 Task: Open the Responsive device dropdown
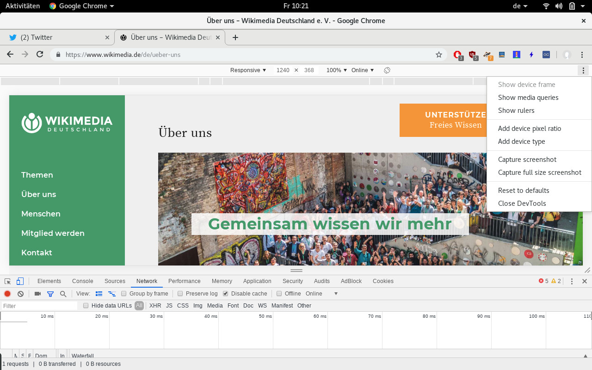click(248, 70)
